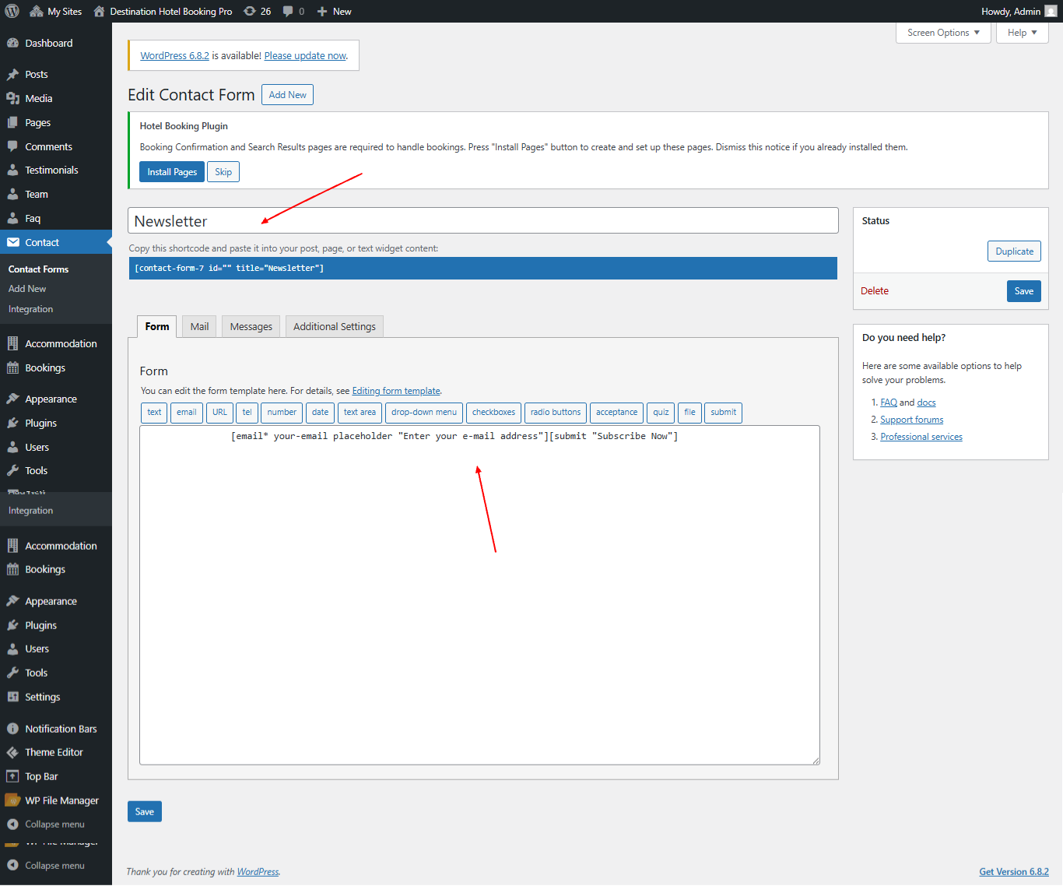The width and height of the screenshot is (1063, 886).
Task: Click the Comments bubble icon in sidebar
Action: point(12,146)
